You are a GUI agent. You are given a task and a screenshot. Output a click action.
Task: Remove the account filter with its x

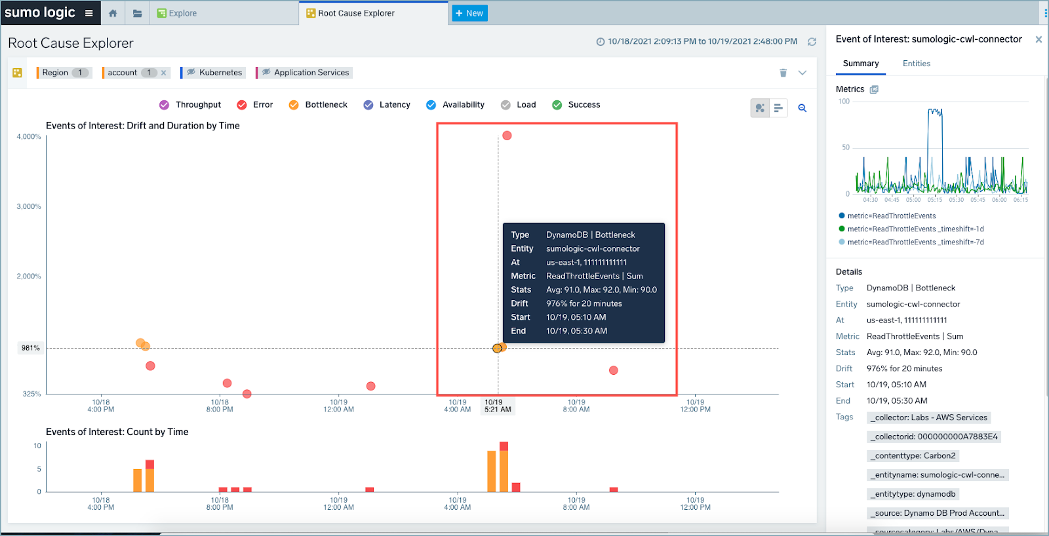[x=164, y=73]
